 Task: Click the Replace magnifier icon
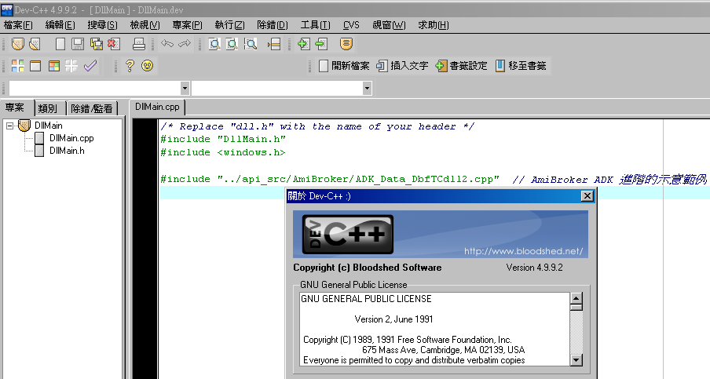(x=232, y=44)
